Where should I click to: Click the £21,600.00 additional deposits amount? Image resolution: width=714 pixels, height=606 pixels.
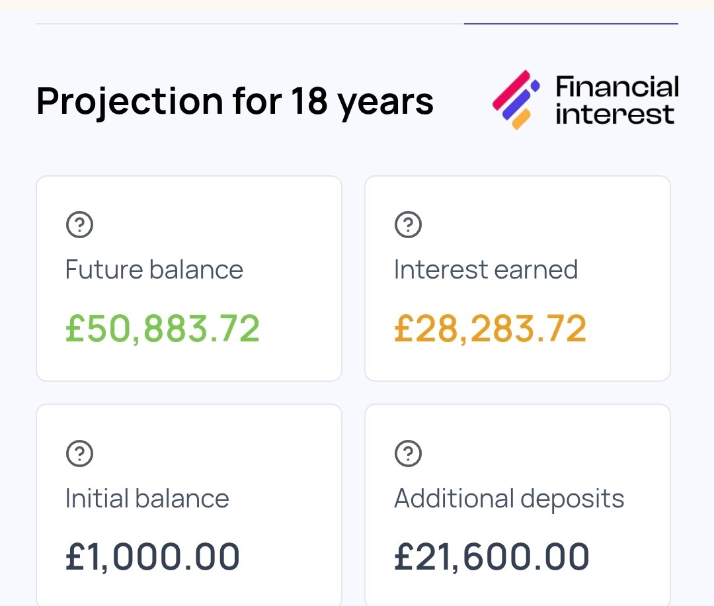(492, 556)
